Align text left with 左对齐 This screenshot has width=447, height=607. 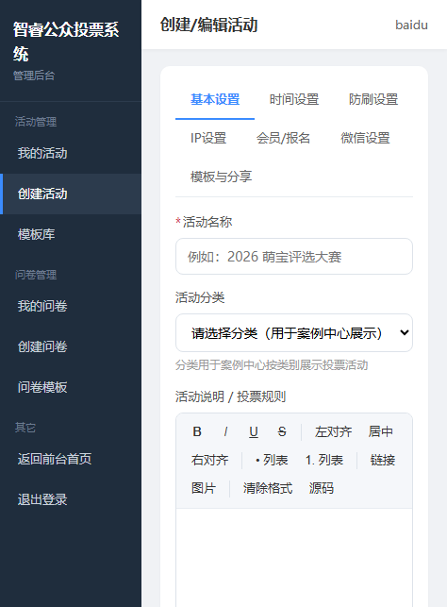click(x=333, y=431)
